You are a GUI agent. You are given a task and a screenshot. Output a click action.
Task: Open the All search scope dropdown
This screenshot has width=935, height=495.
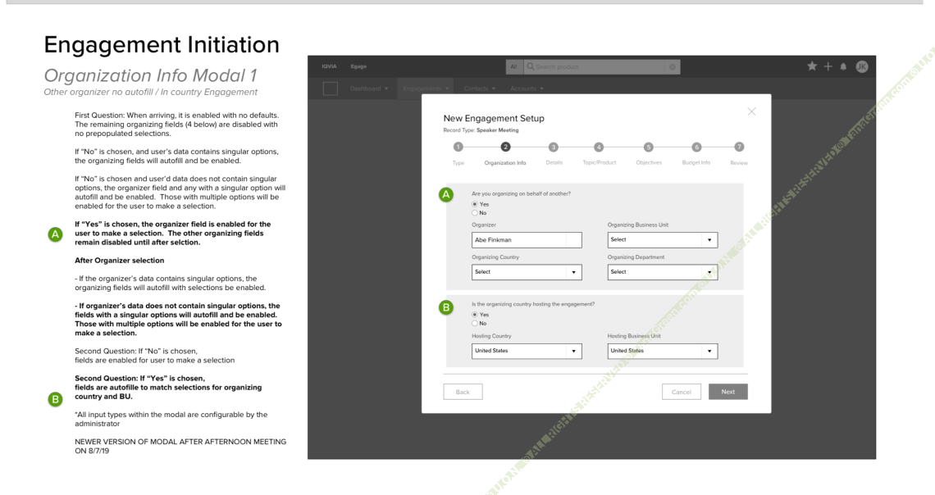pos(513,66)
